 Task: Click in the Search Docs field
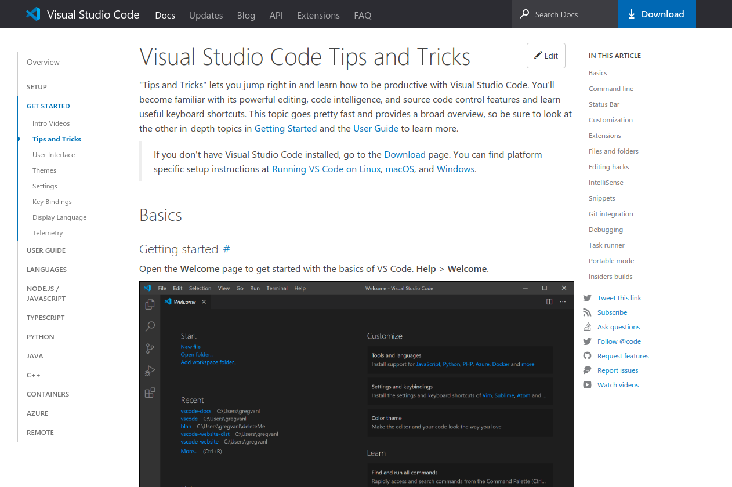coord(571,14)
